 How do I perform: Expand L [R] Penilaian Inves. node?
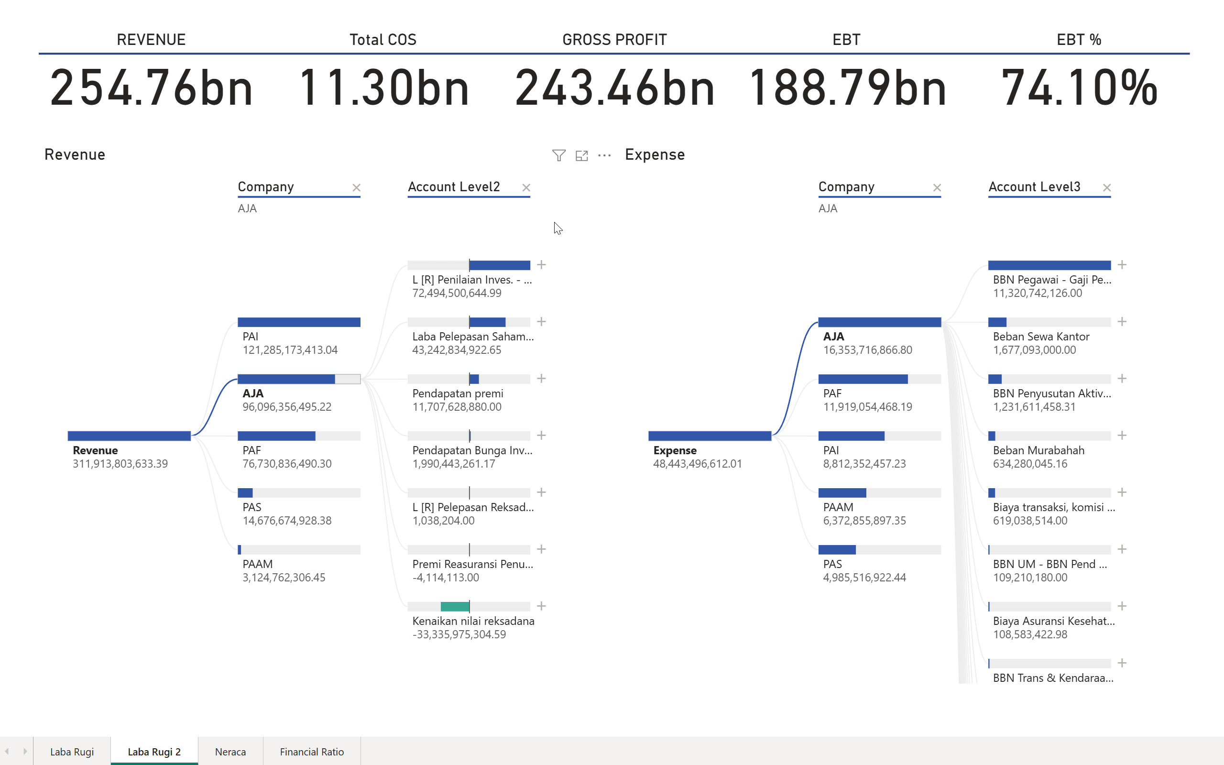541,264
